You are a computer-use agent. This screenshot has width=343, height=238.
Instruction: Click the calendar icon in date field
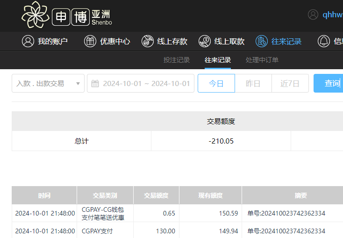[95, 84]
